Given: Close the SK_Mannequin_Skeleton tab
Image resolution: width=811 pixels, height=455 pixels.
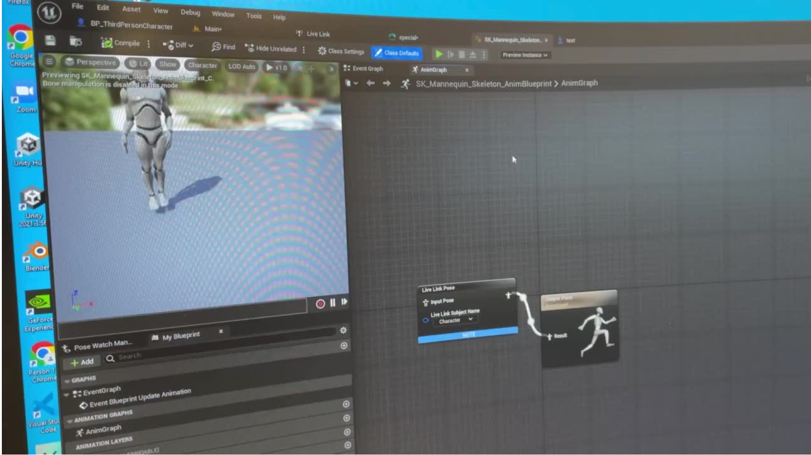Looking at the screenshot, I should point(546,41).
